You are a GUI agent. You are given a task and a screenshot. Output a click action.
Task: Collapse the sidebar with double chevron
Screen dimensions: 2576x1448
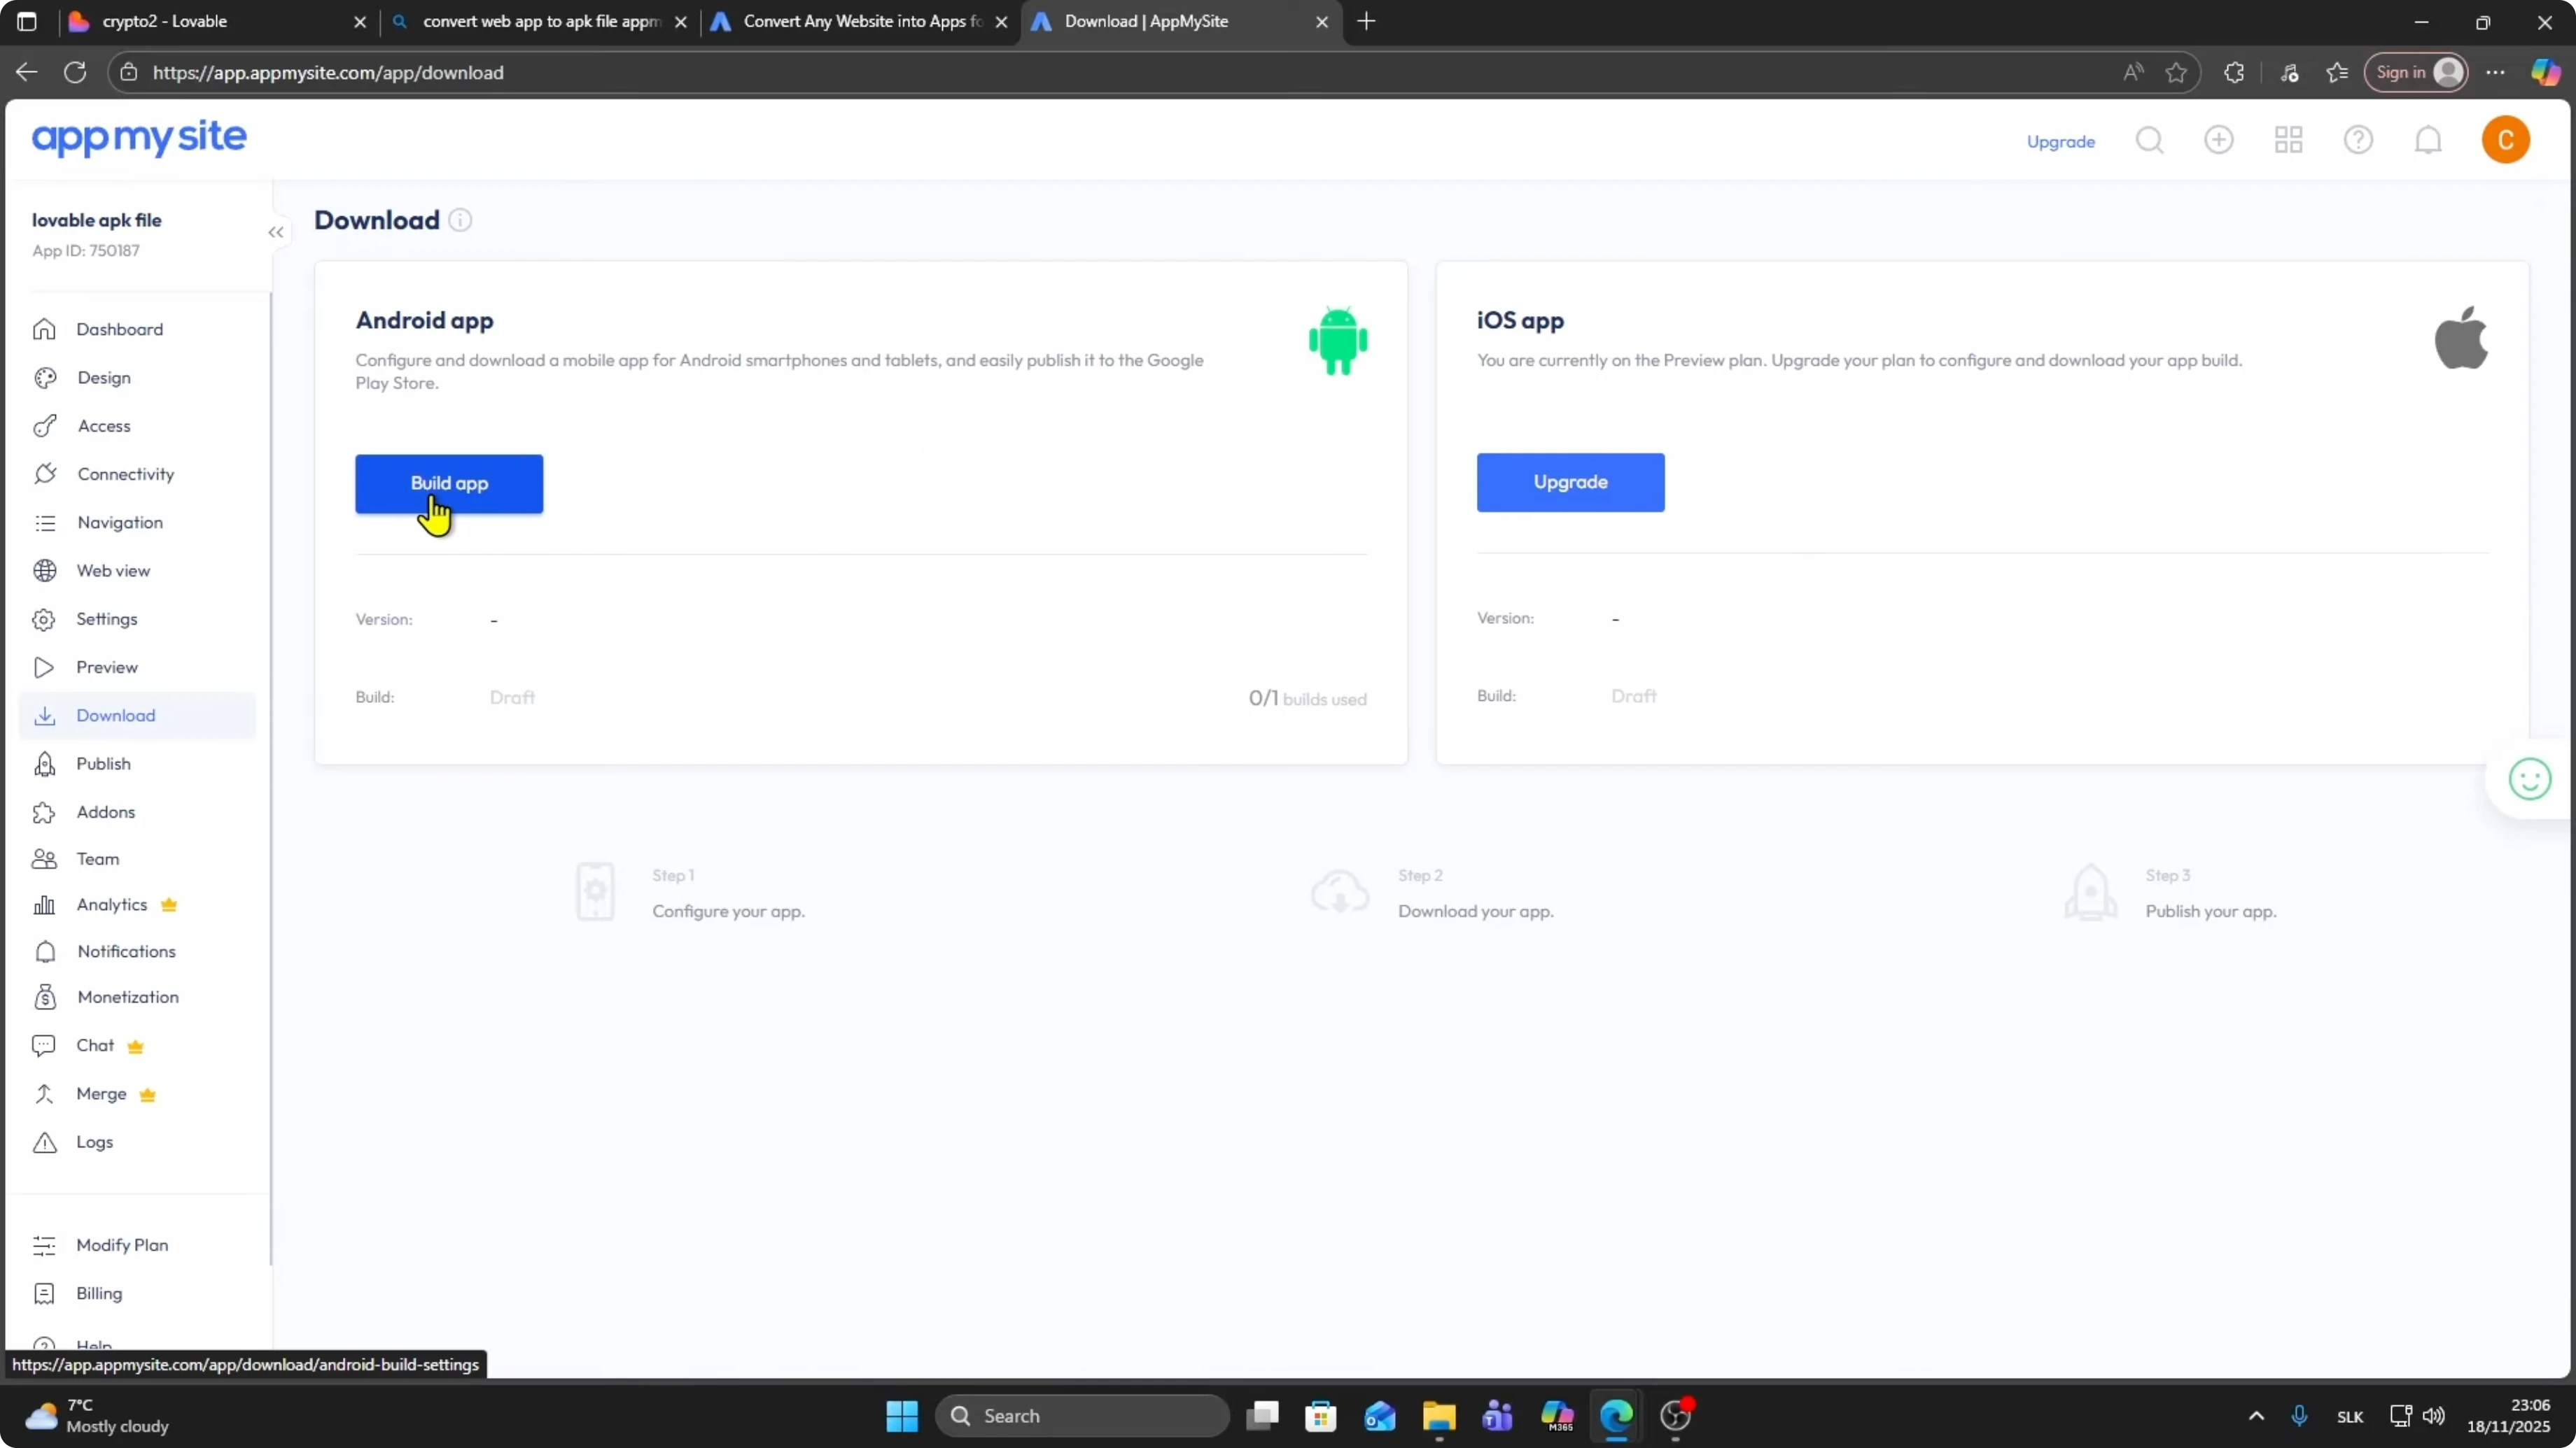coord(276,233)
